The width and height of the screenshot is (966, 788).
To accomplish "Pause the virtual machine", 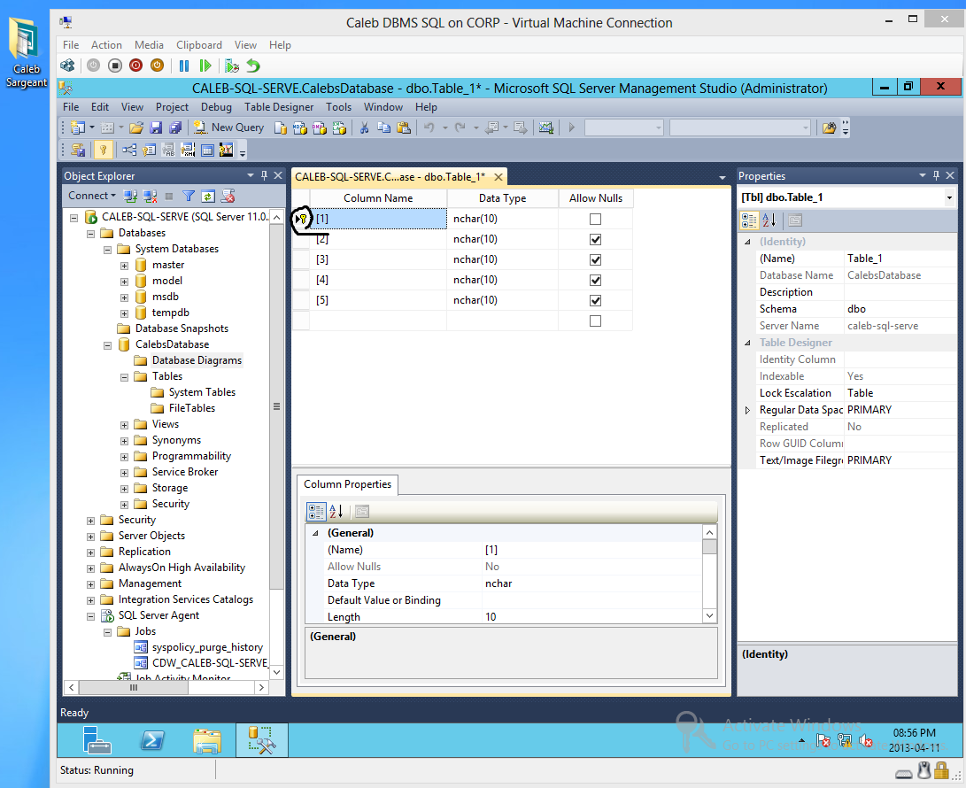I will (x=183, y=66).
